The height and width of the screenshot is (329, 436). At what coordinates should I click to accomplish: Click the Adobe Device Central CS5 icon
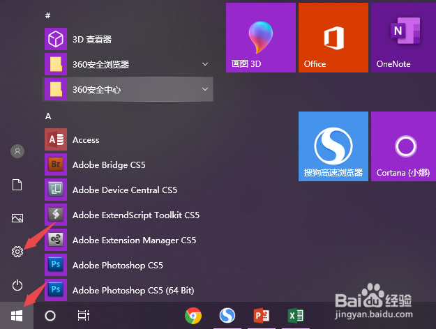pos(56,190)
